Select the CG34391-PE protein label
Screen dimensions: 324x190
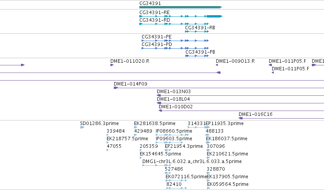[156, 37]
